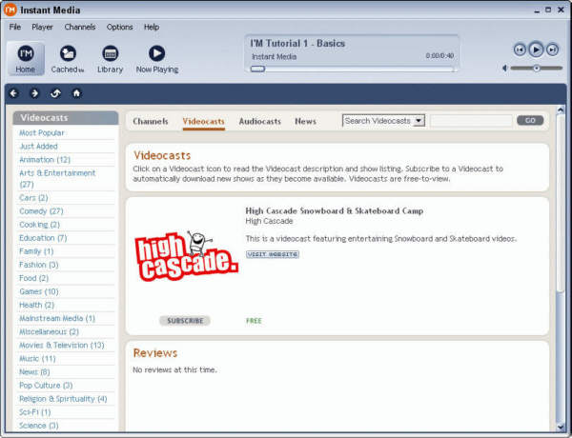Open the Cached toolbar icon

click(x=68, y=57)
